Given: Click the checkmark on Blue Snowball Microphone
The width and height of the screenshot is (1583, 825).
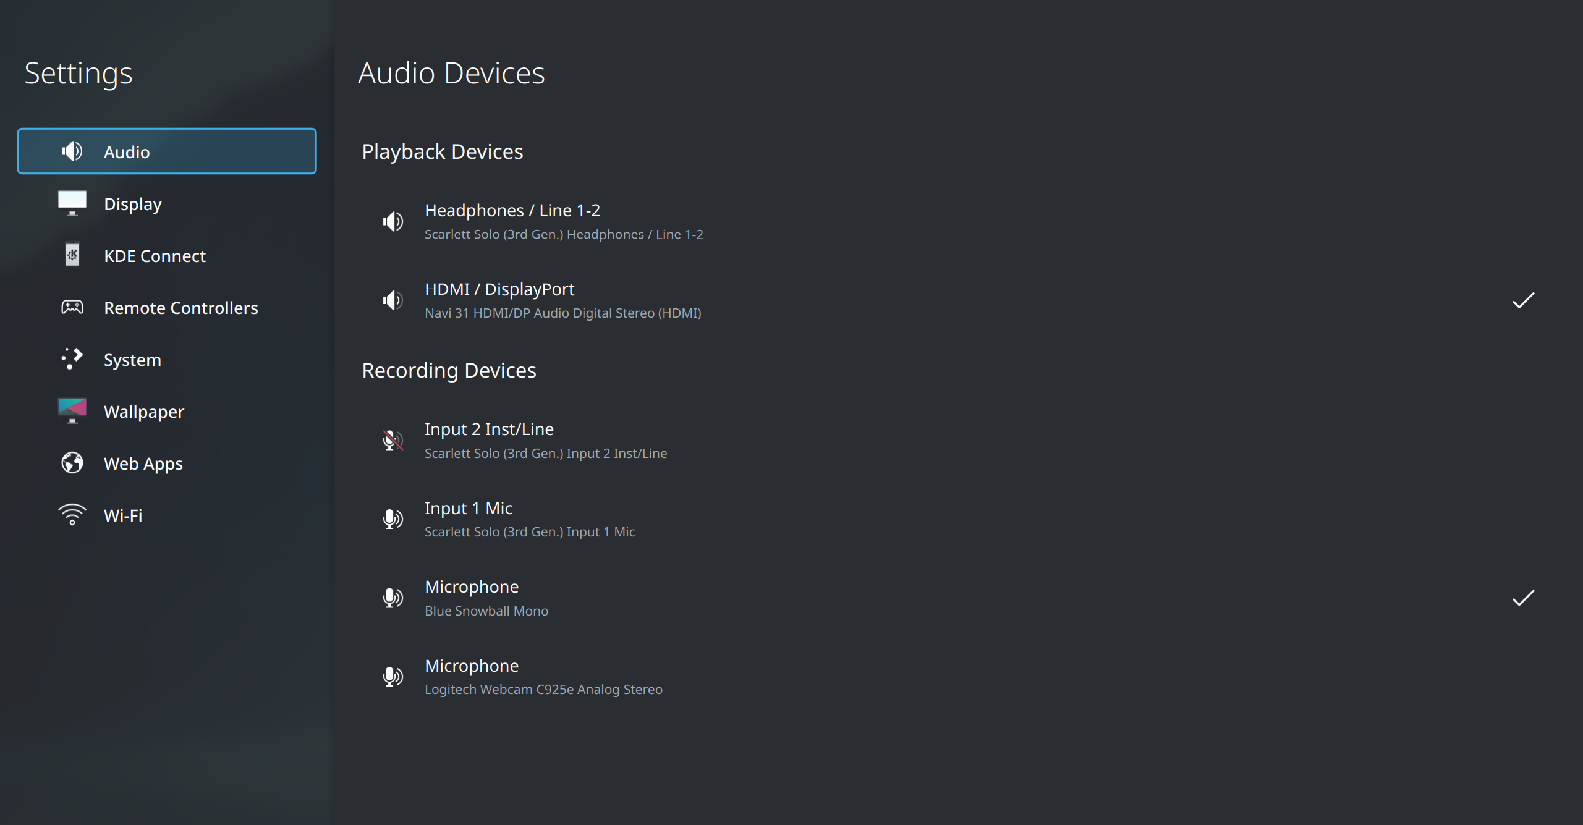Looking at the screenshot, I should coord(1522,598).
